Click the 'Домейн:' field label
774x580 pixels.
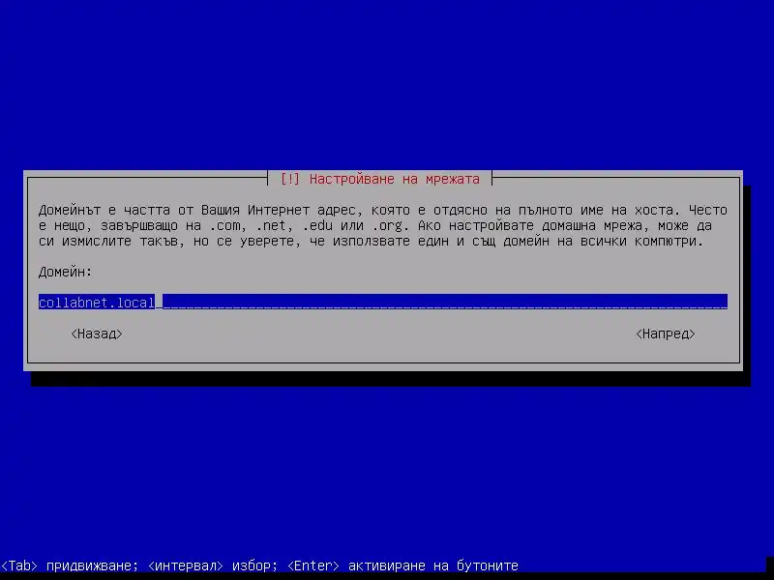65,272
